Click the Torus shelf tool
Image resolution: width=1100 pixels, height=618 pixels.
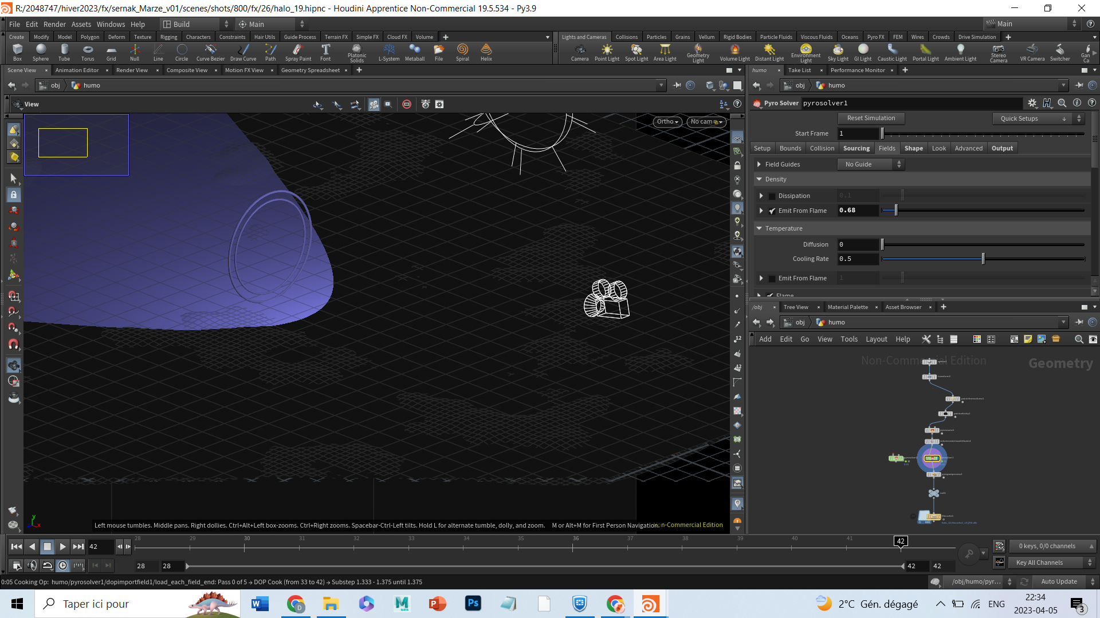click(x=88, y=52)
